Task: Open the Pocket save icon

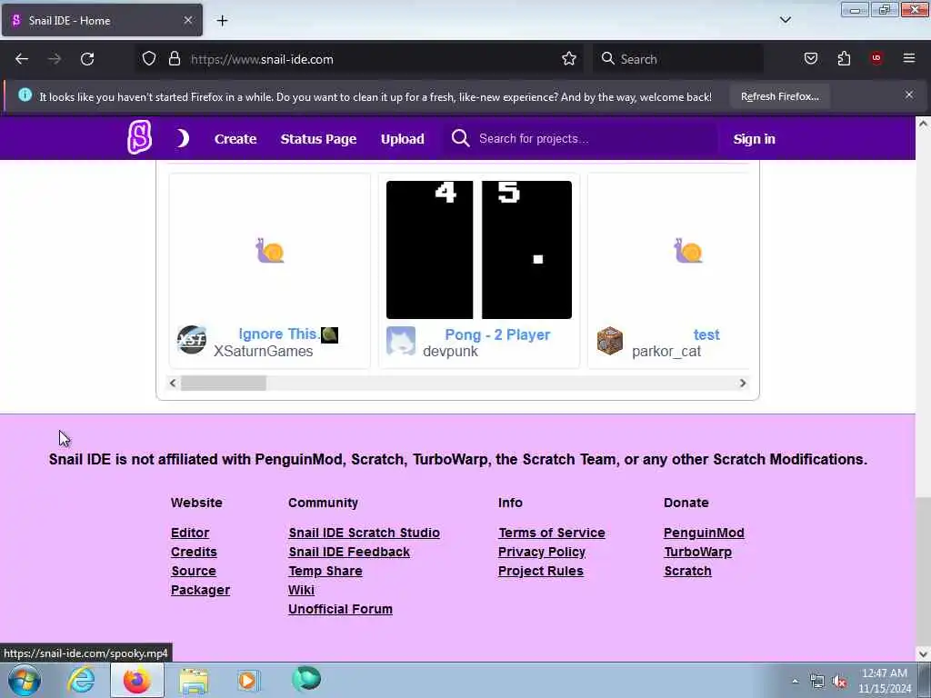Action: click(810, 59)
